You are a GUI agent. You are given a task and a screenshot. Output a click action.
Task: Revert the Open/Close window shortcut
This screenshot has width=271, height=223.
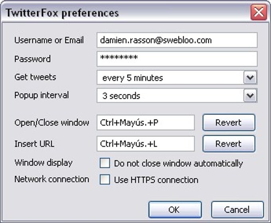click(x=229, y=123)
